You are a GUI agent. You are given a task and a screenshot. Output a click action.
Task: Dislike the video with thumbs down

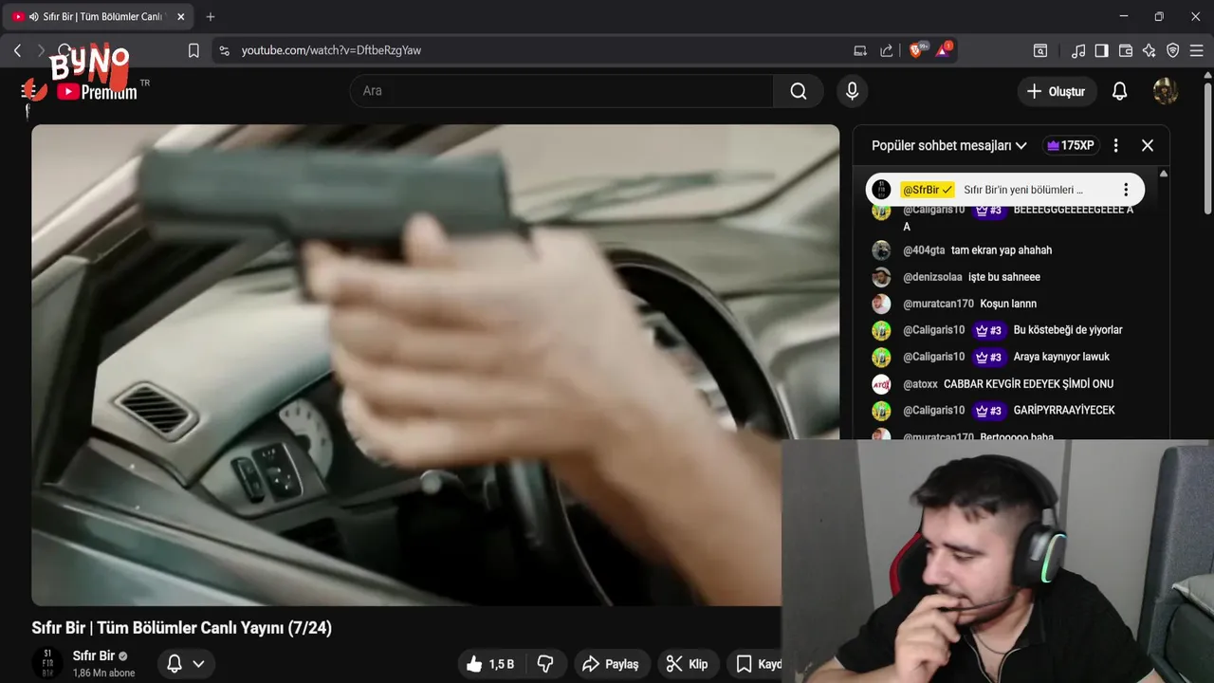click(545, 664)
